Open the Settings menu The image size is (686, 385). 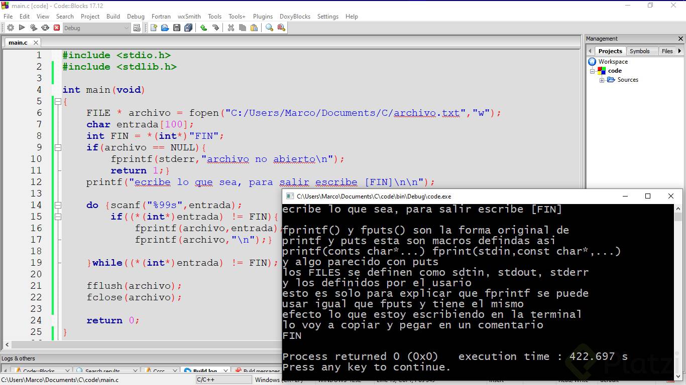(328, 17)
